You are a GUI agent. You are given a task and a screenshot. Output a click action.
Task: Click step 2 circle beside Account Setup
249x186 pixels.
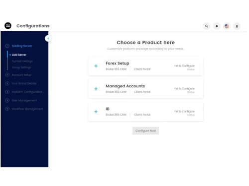click(x=7, y=75)
